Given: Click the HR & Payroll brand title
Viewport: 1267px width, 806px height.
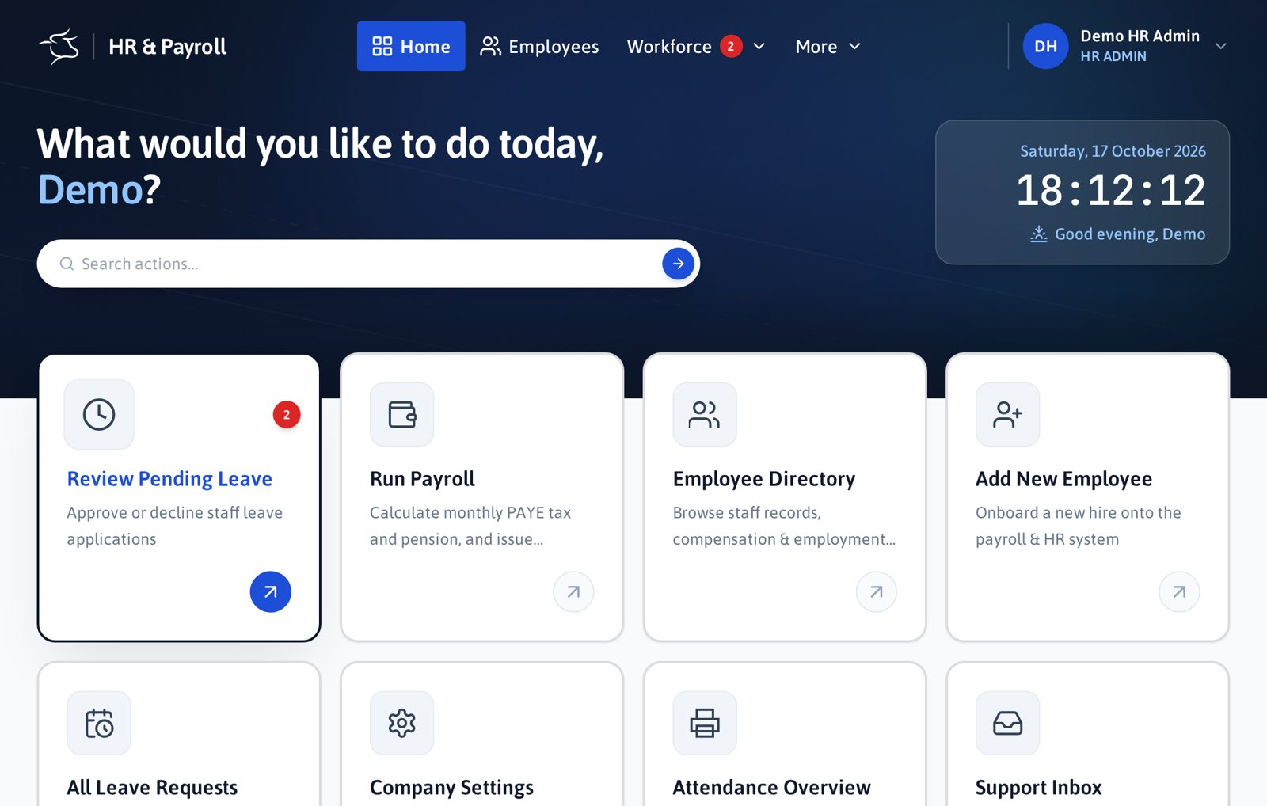Looking at the screenshot, I should pos(167,47).
